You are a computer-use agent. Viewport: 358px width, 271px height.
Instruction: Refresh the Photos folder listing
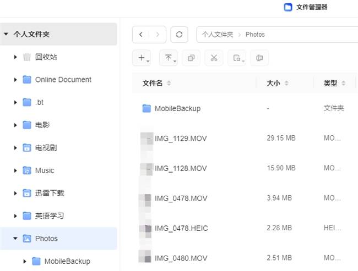click(179, 34)
